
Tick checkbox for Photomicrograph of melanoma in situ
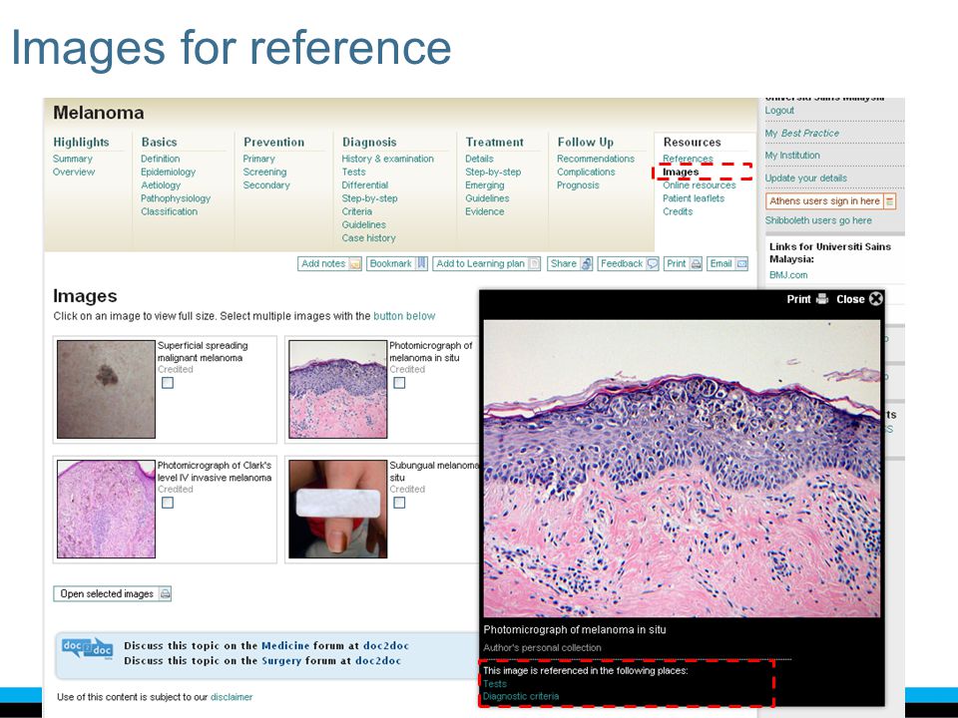(x=399, y=383)
